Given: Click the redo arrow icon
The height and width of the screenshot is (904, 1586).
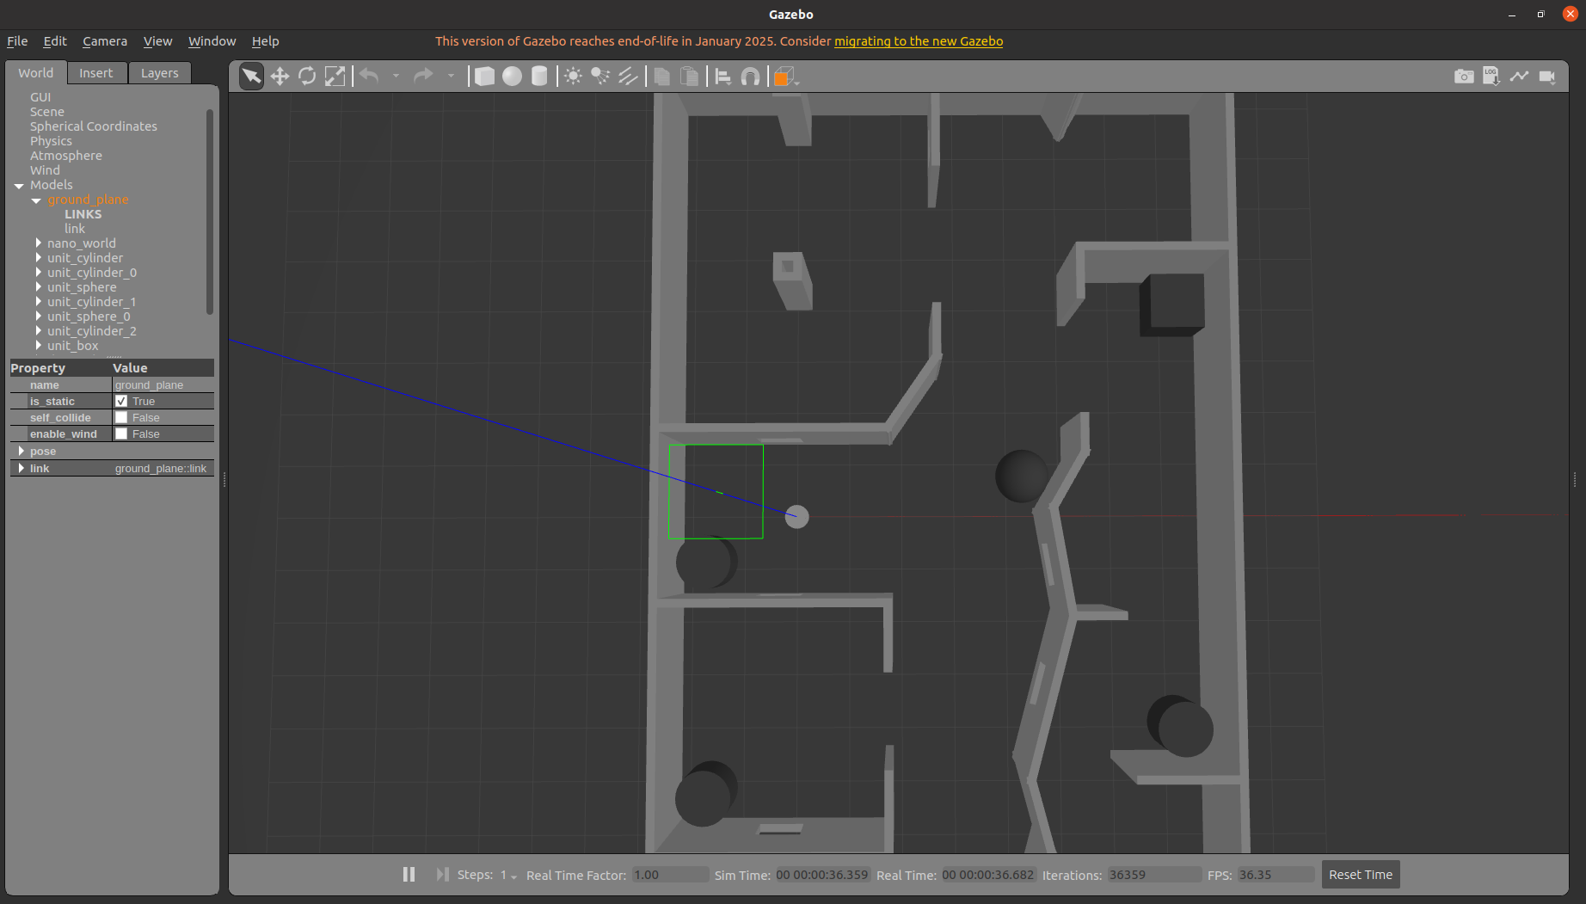Looking at the screenshot, I should pyautogui.click(x=423, y=77).
